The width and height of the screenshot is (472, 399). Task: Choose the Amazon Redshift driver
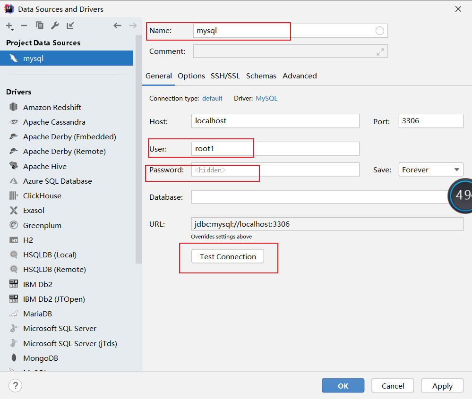[52, 107]
